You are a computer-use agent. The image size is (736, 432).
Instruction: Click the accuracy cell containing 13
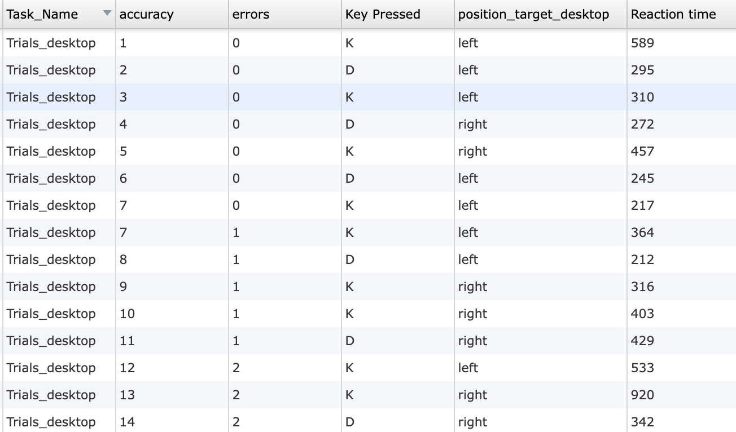coord(128,395)
